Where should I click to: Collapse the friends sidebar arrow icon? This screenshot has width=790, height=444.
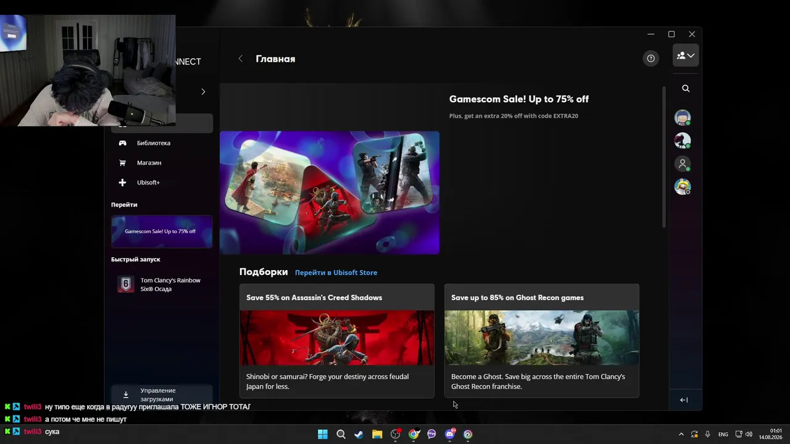[684, 400]
